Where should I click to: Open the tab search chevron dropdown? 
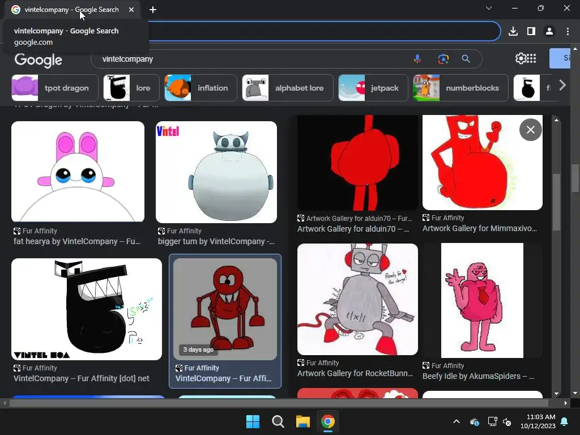point(489,8)
